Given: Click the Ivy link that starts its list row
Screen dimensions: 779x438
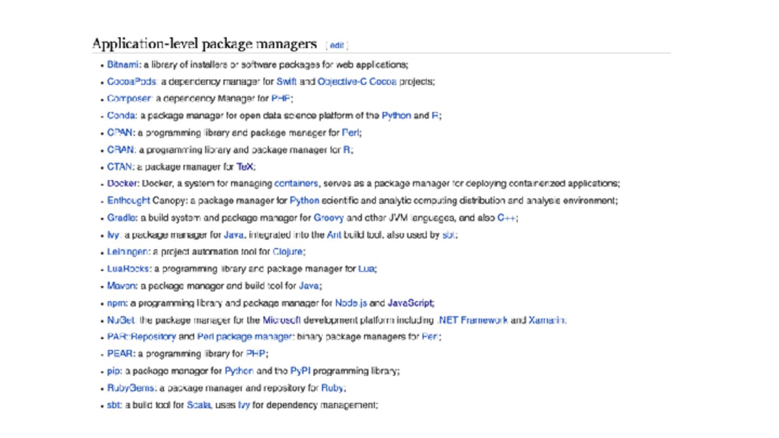Looking at the screenshot, I should (113, 235).
